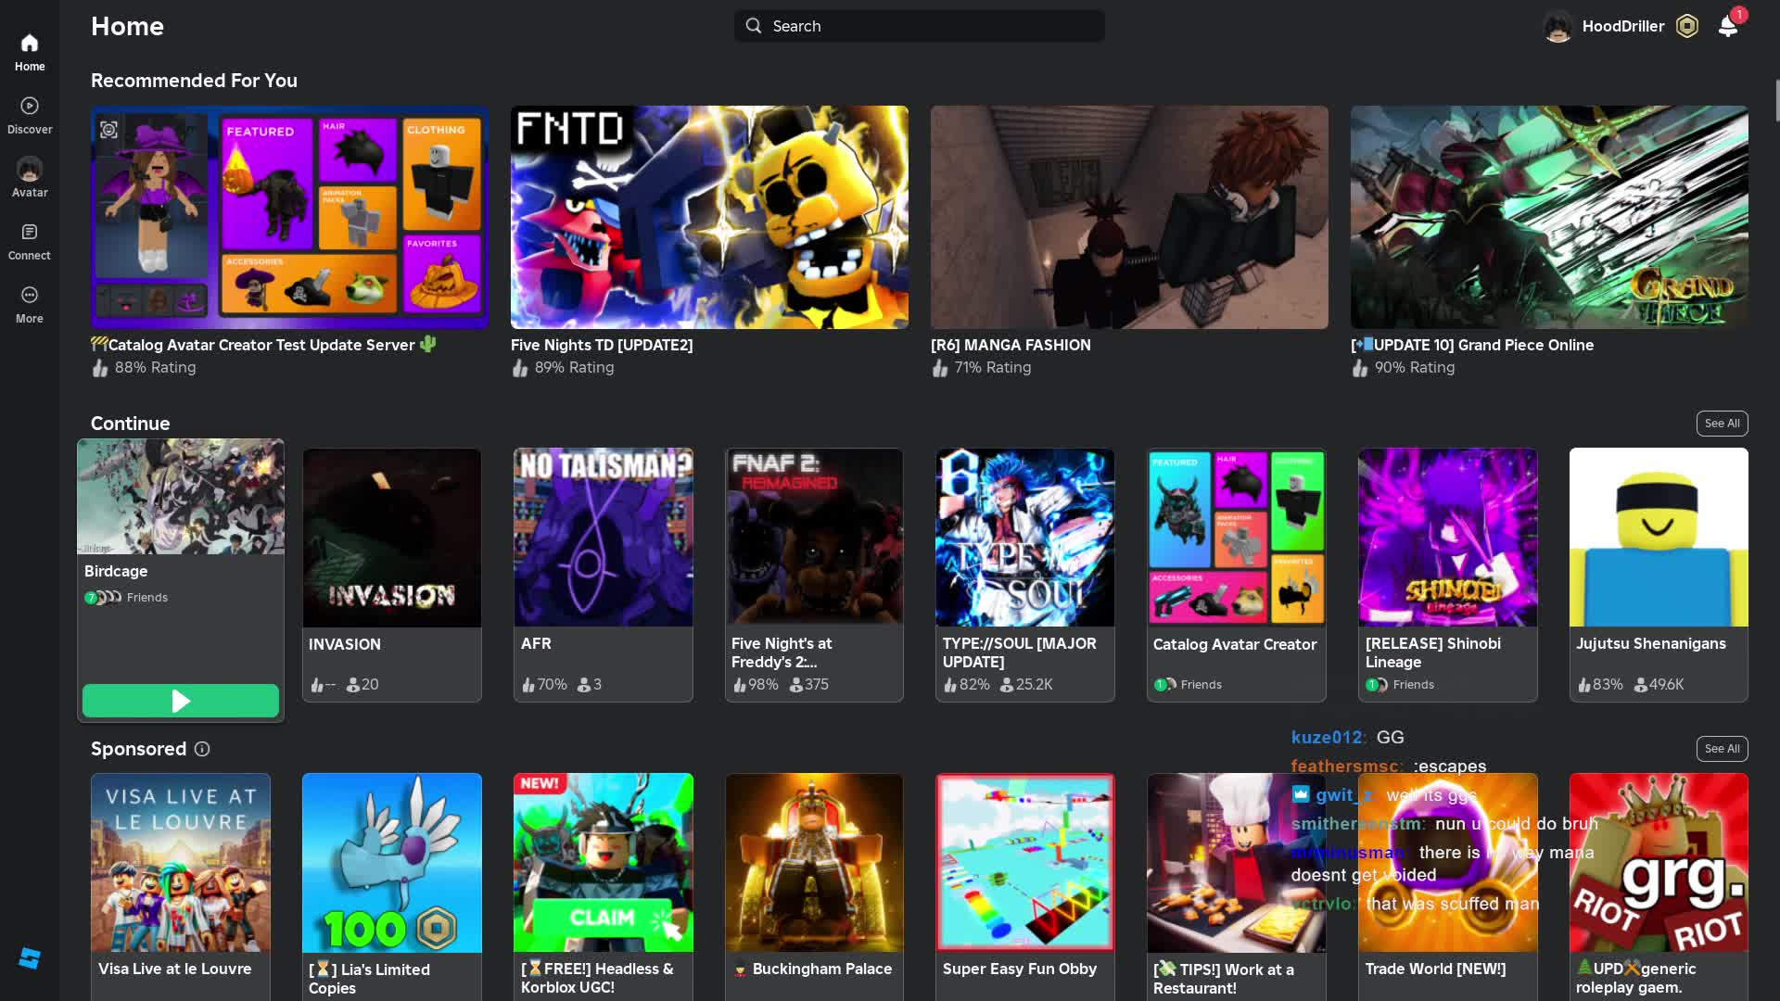Play Birdcage with the green button
Viewport: 1780px width, 1001px height.
tap(181, 701)
